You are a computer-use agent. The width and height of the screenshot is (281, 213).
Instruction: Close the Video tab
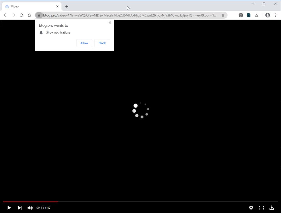(x=57, y=6)
